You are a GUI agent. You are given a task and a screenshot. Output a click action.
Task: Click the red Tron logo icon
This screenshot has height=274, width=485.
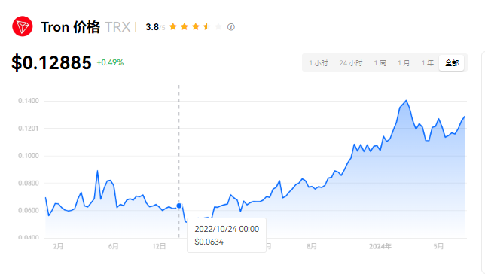tap(23, 26)
